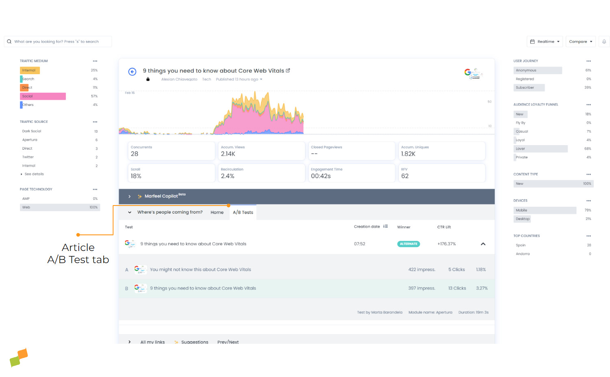Click the lock icon under the article title

click(x=148, y=79)
